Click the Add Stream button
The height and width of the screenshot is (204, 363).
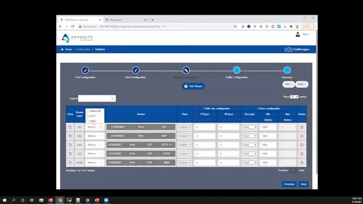tap(193, 86)
